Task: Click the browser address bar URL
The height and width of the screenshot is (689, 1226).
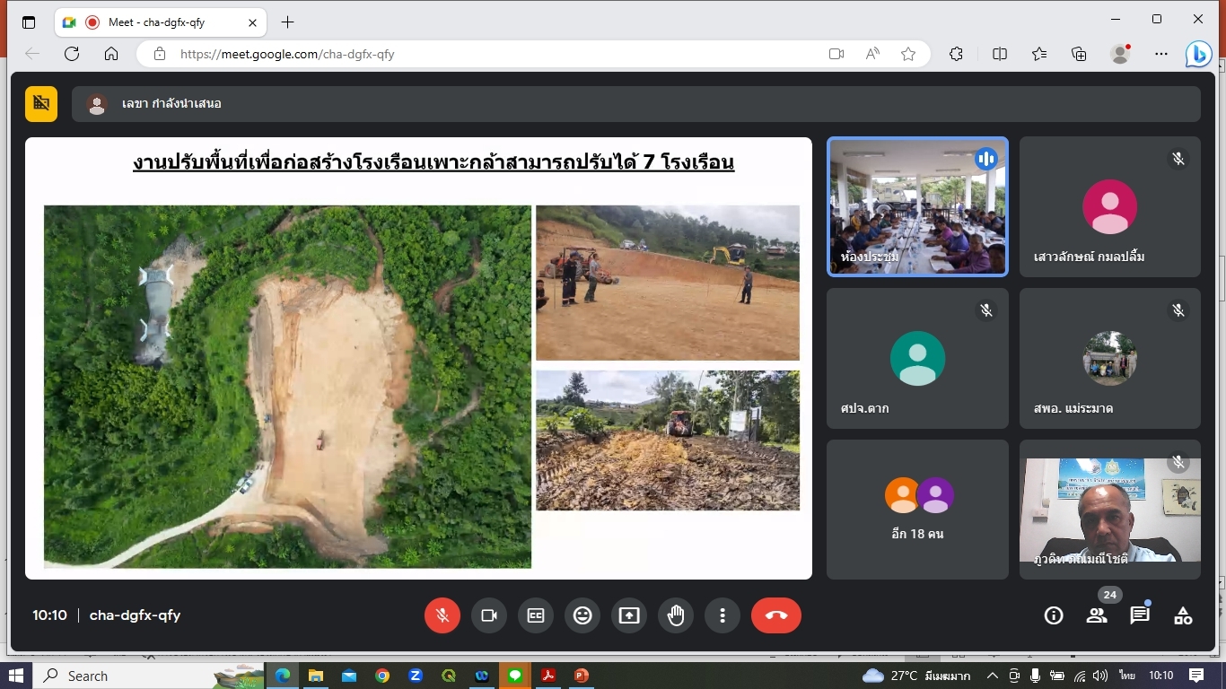Action: click(287, 54)
